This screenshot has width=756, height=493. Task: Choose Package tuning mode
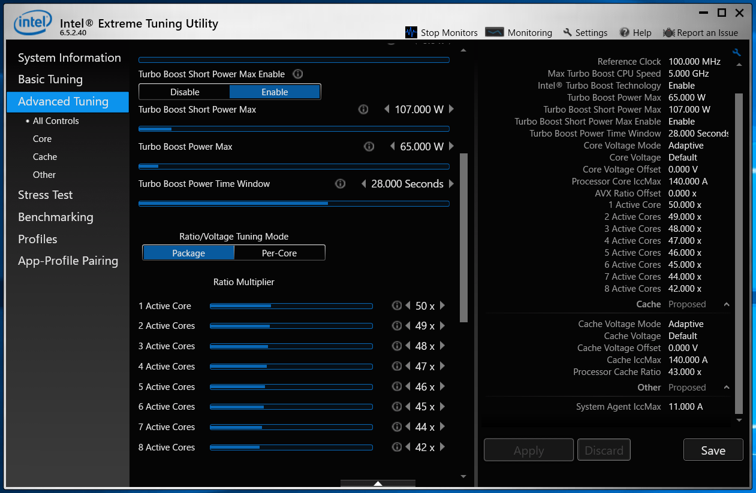[188, 253]
